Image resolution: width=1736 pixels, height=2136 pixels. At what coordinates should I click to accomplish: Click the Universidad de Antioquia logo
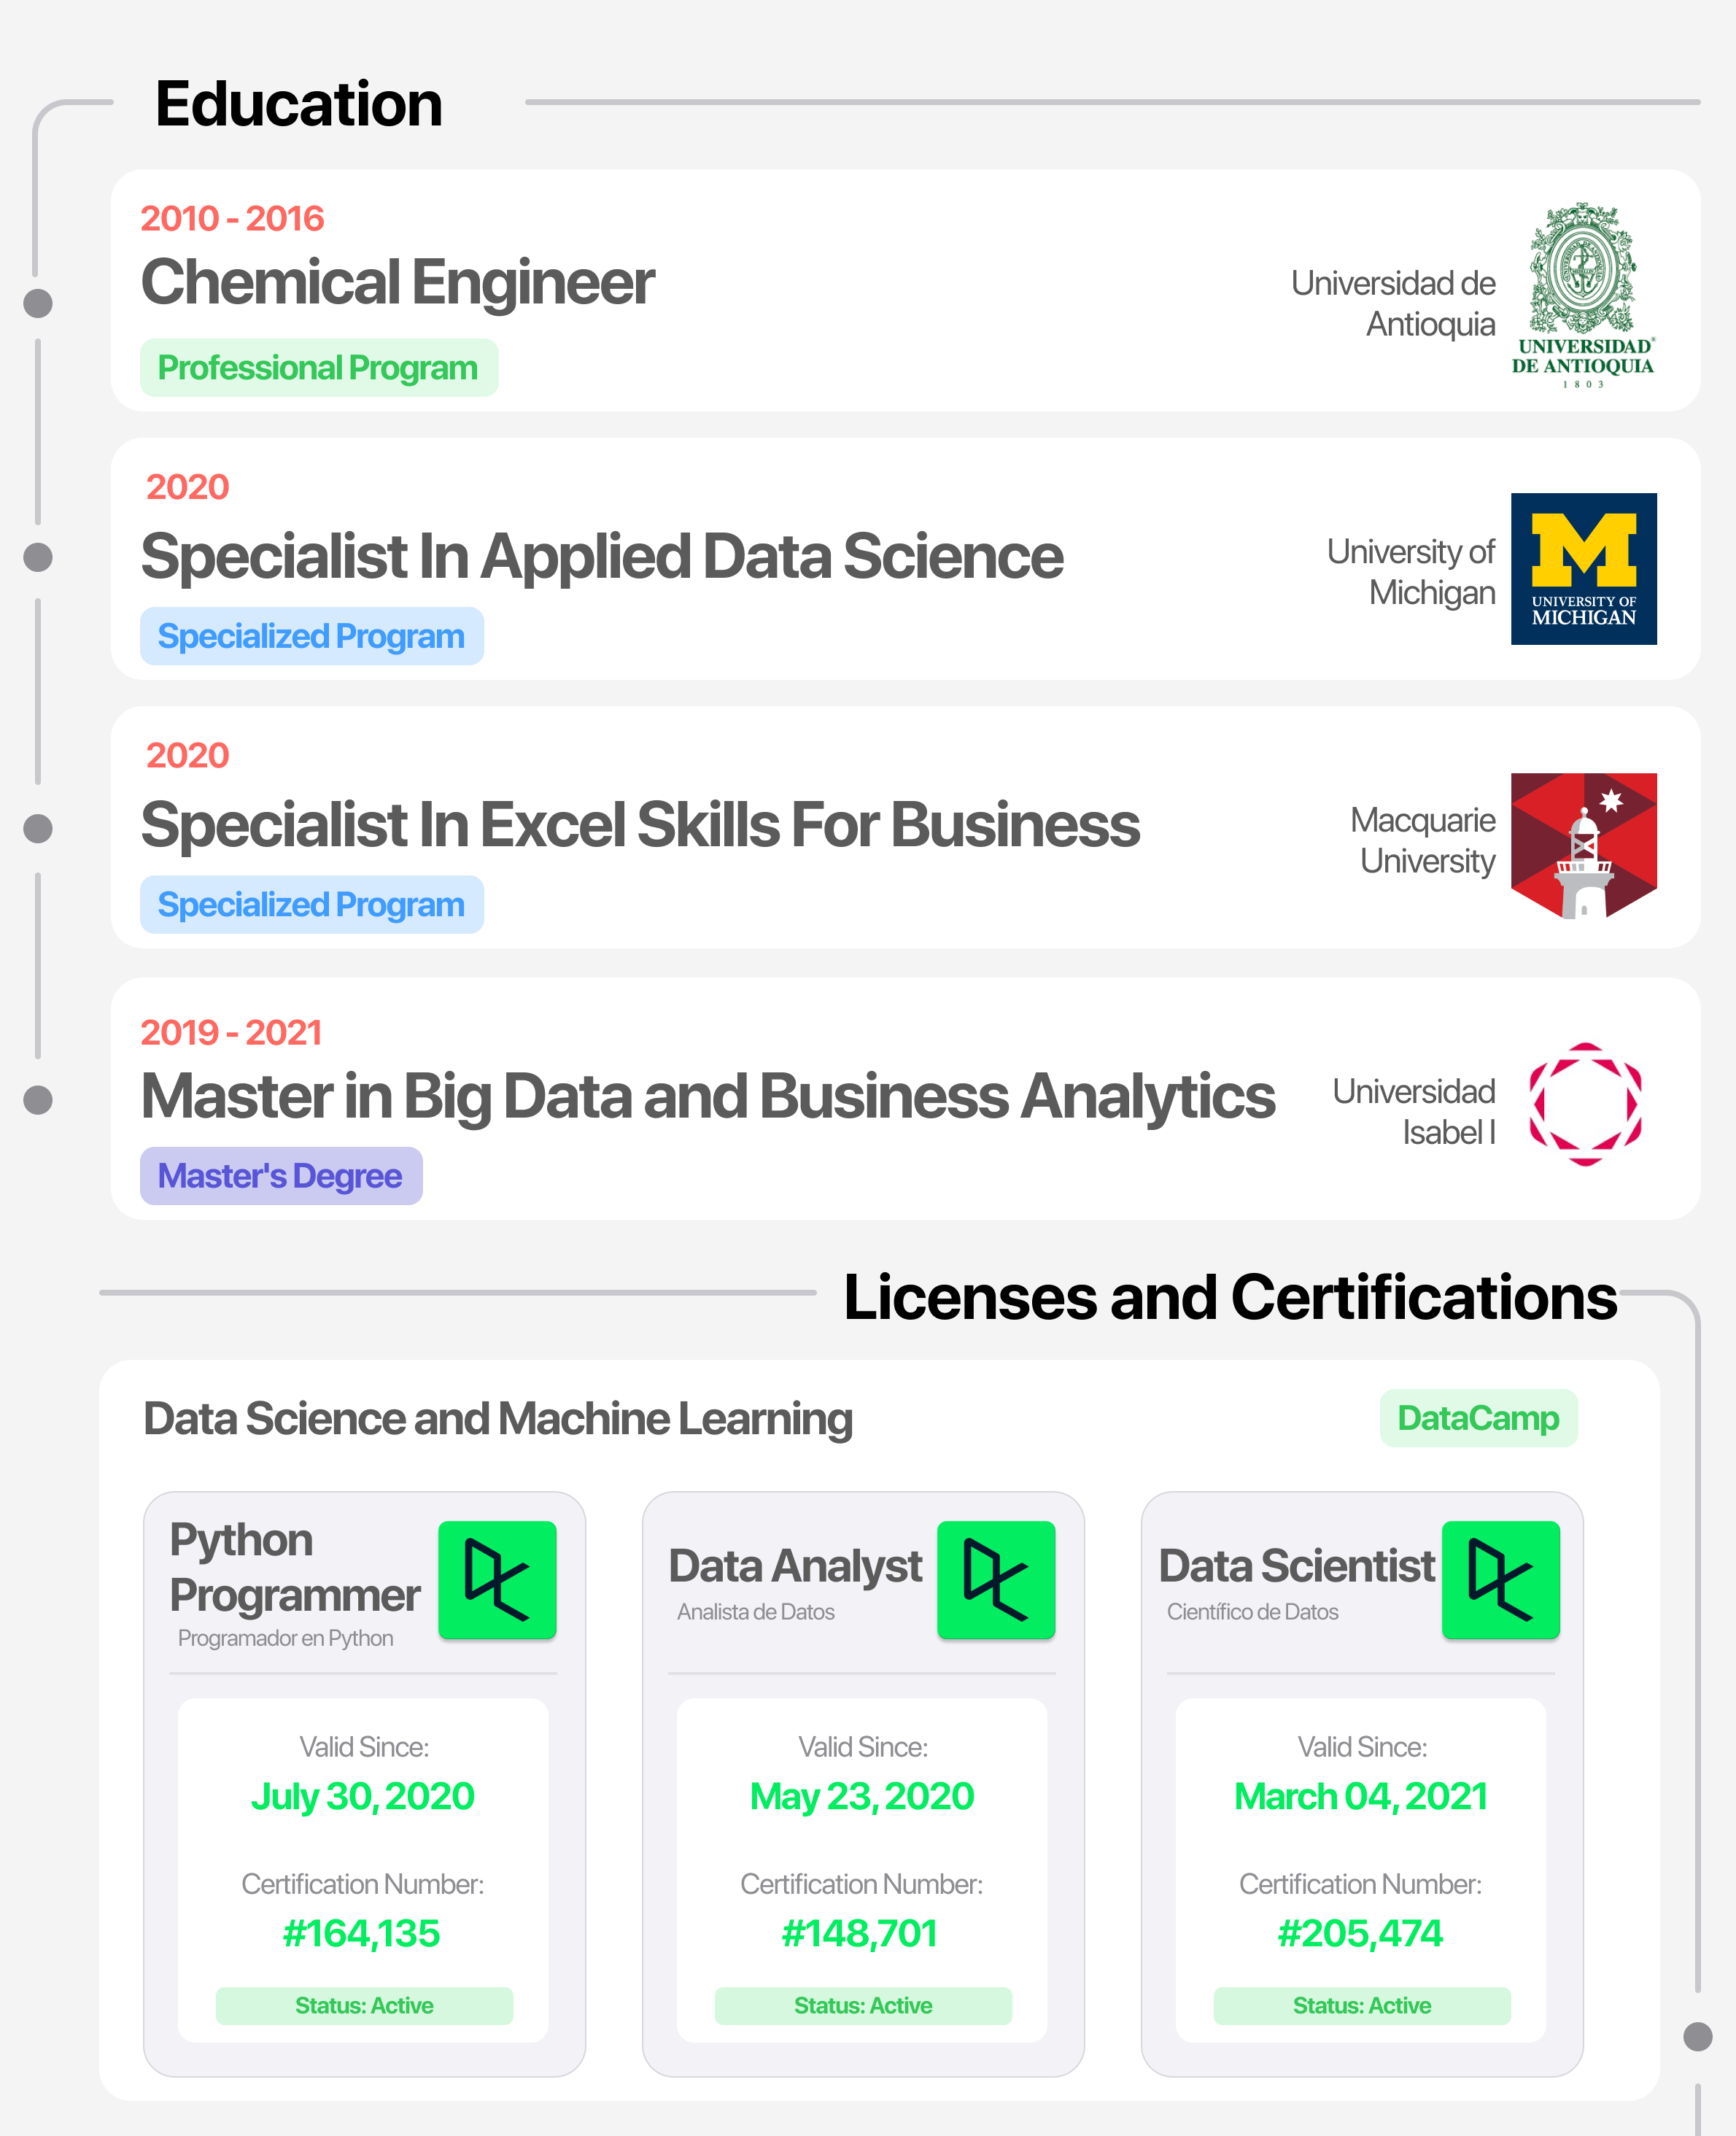(1583, 296)
